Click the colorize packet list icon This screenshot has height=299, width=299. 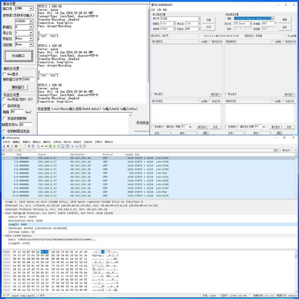pos(68,146)
